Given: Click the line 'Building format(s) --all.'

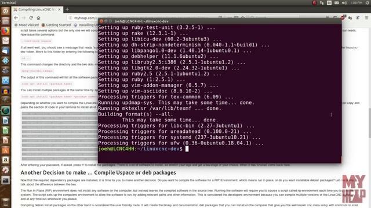Looking at the screenshot, I should [x=136, y=114].
